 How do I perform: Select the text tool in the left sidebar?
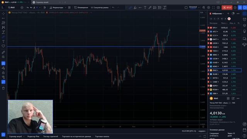3,41
